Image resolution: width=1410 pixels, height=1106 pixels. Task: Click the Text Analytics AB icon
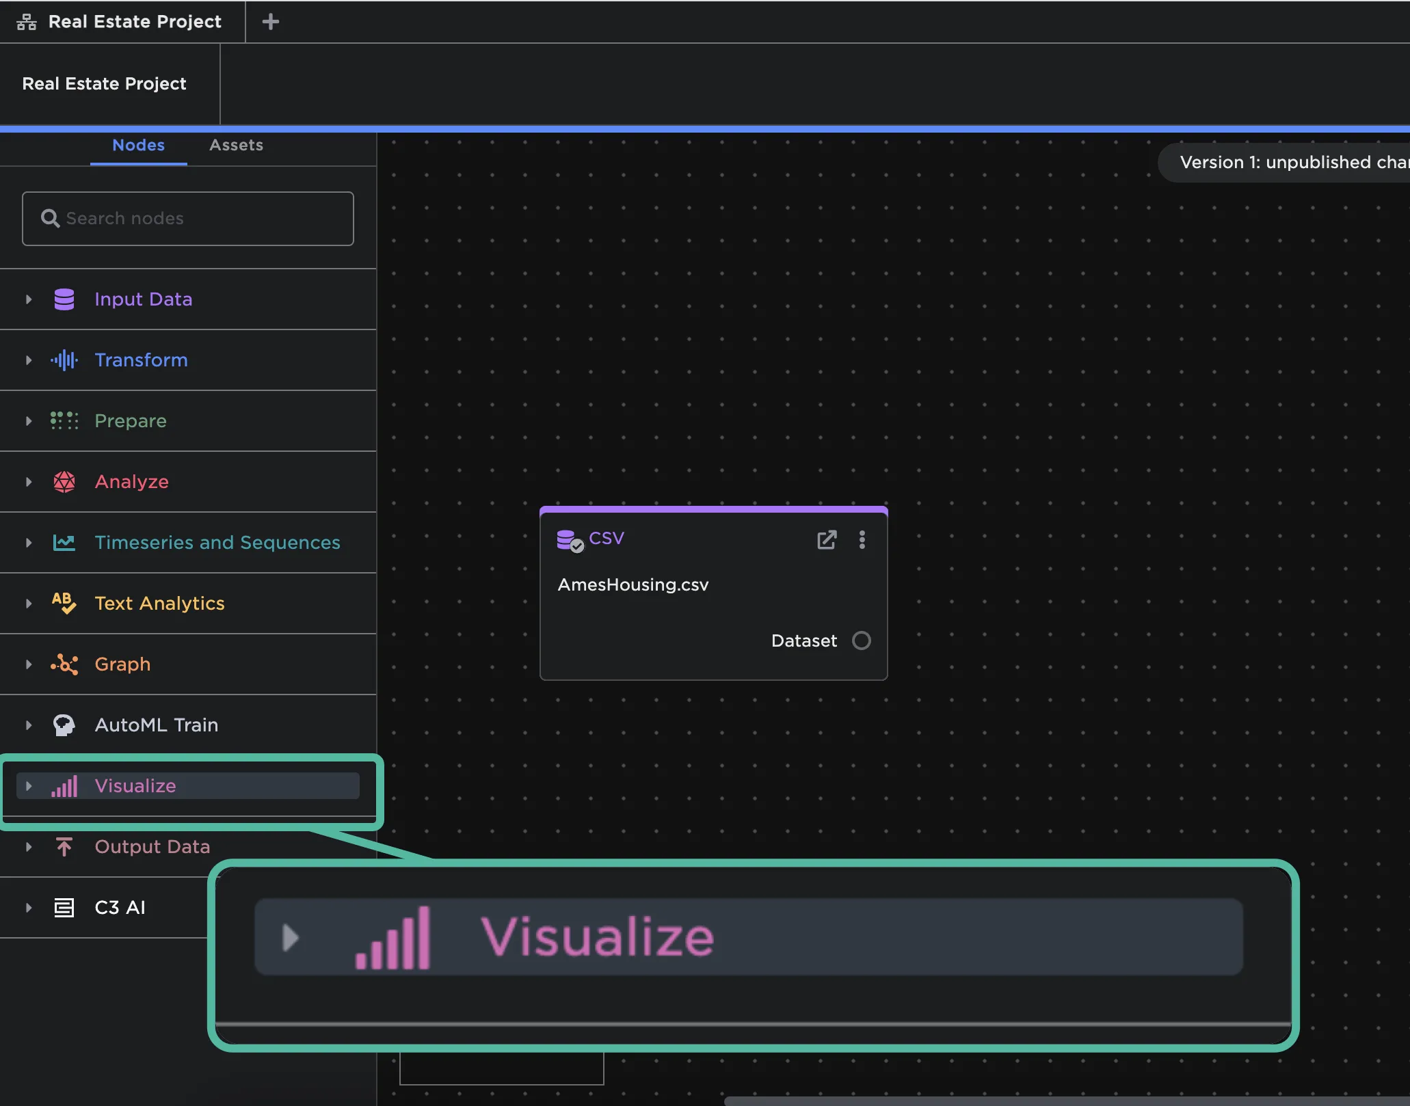[64, 603]
